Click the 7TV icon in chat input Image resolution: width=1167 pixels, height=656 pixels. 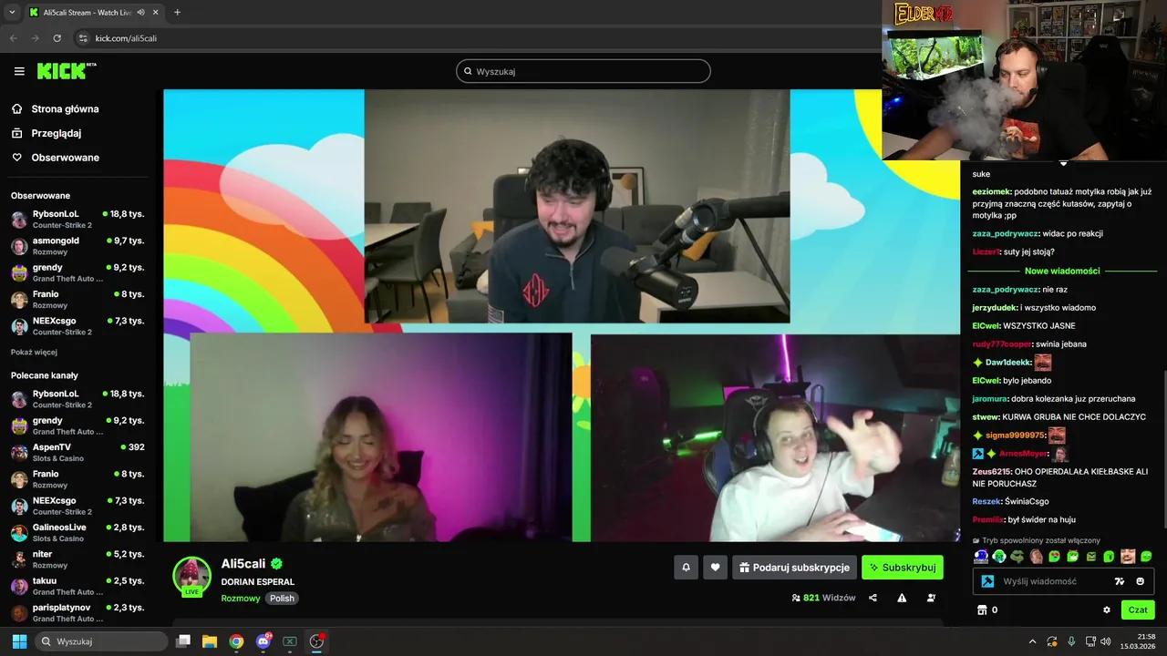coord(1120,581)
